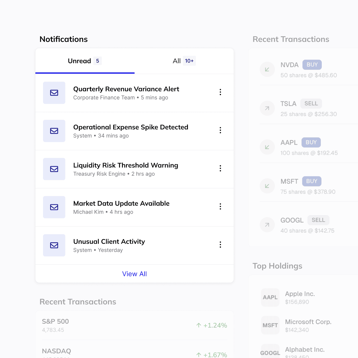Click the 10+ count badge beside All
Image resolution: width=358 pixels, height=358 pixels.
point(189,61)
